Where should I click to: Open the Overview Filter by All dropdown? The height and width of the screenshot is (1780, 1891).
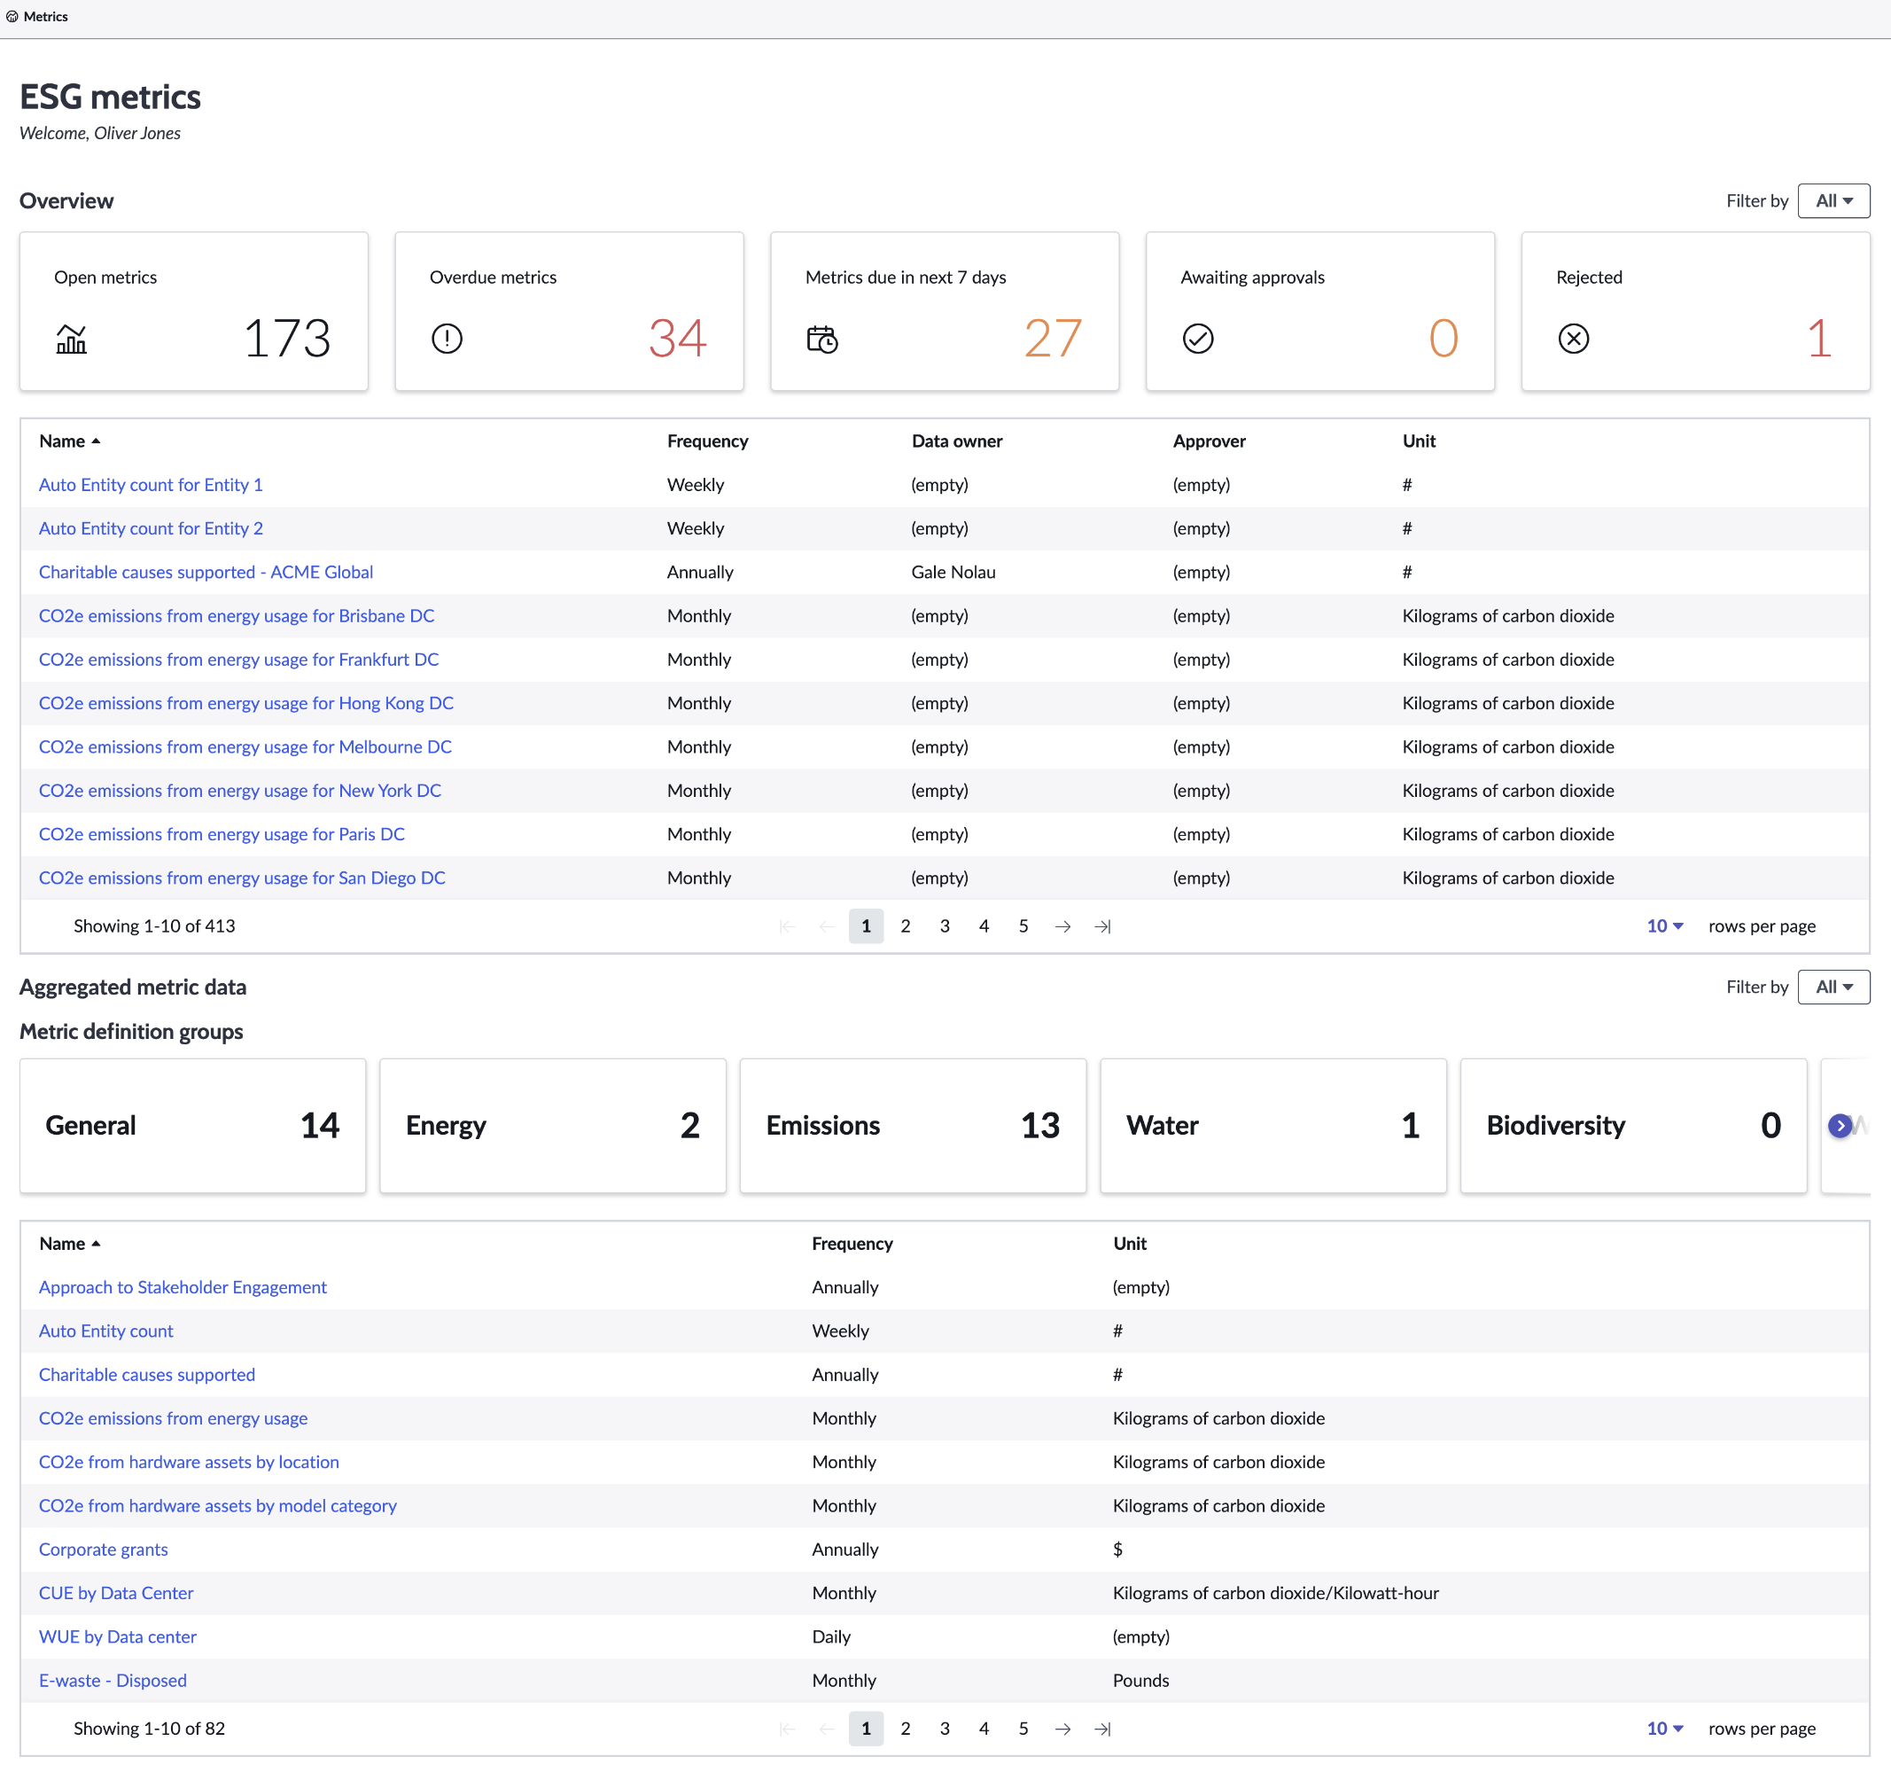click(1833, 200)
